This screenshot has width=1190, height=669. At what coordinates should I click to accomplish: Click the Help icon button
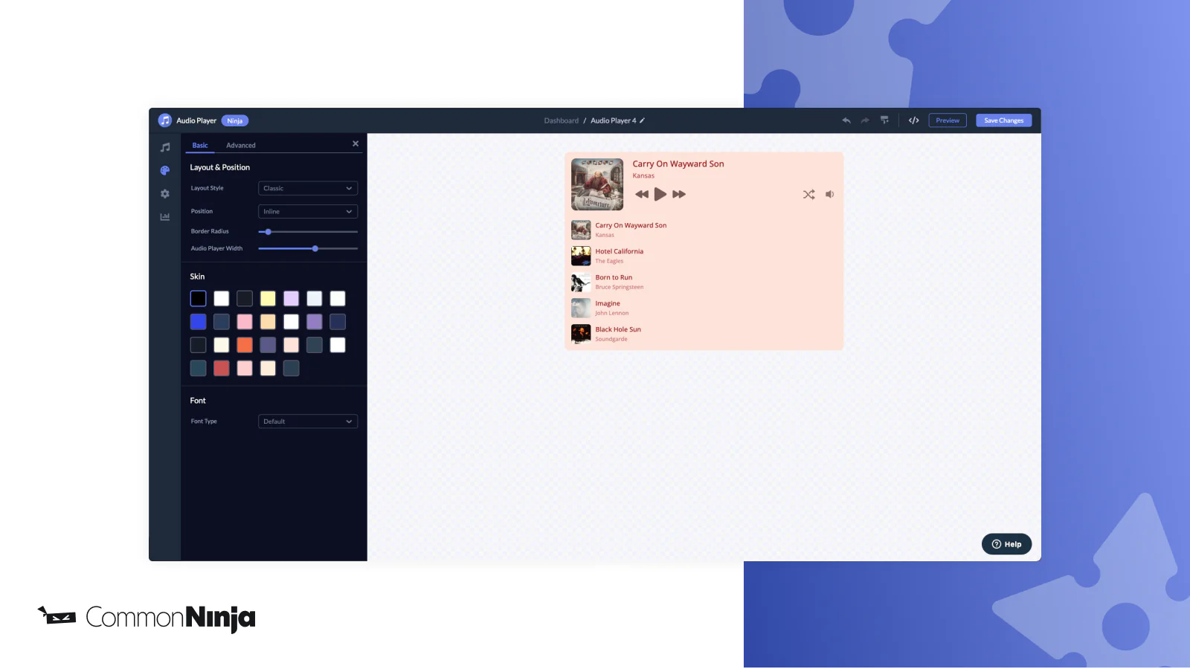click(1006, 544)
